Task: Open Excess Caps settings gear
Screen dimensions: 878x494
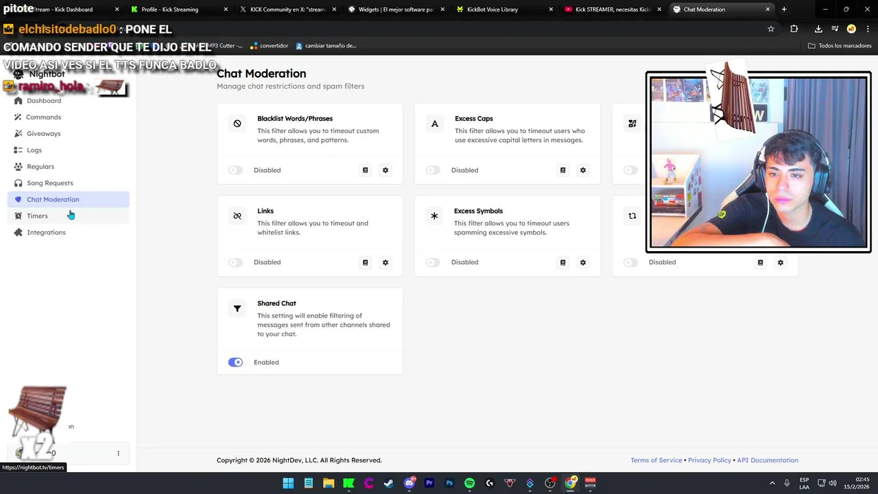Action: click(583, 170)
